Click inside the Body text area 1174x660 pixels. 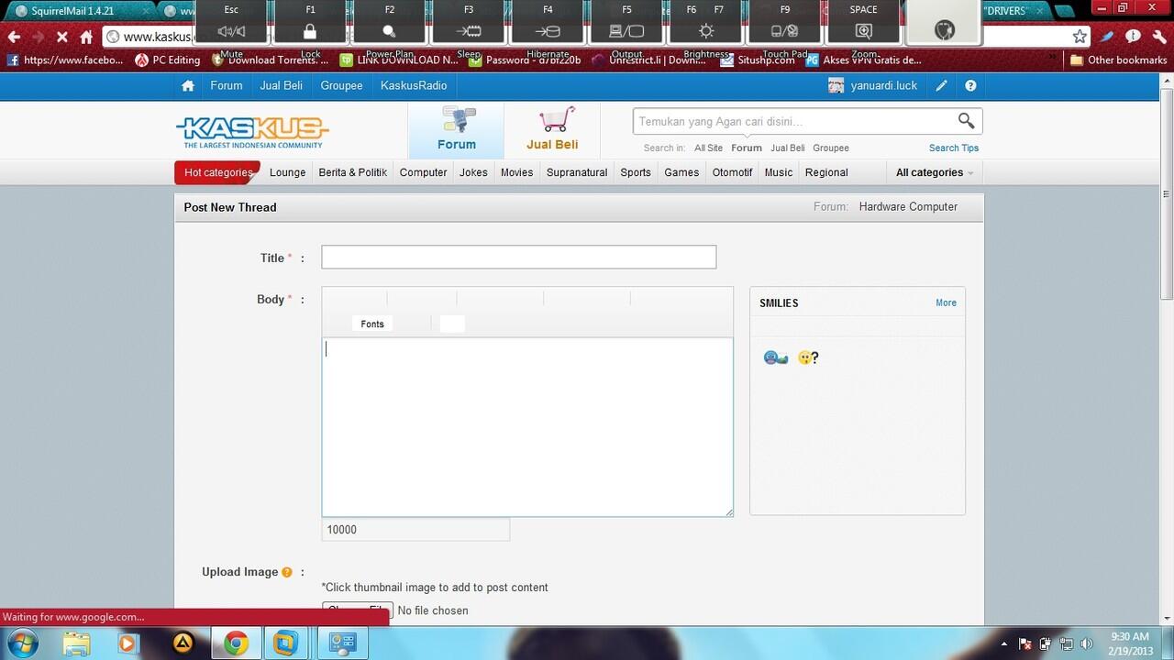[527, 427]
